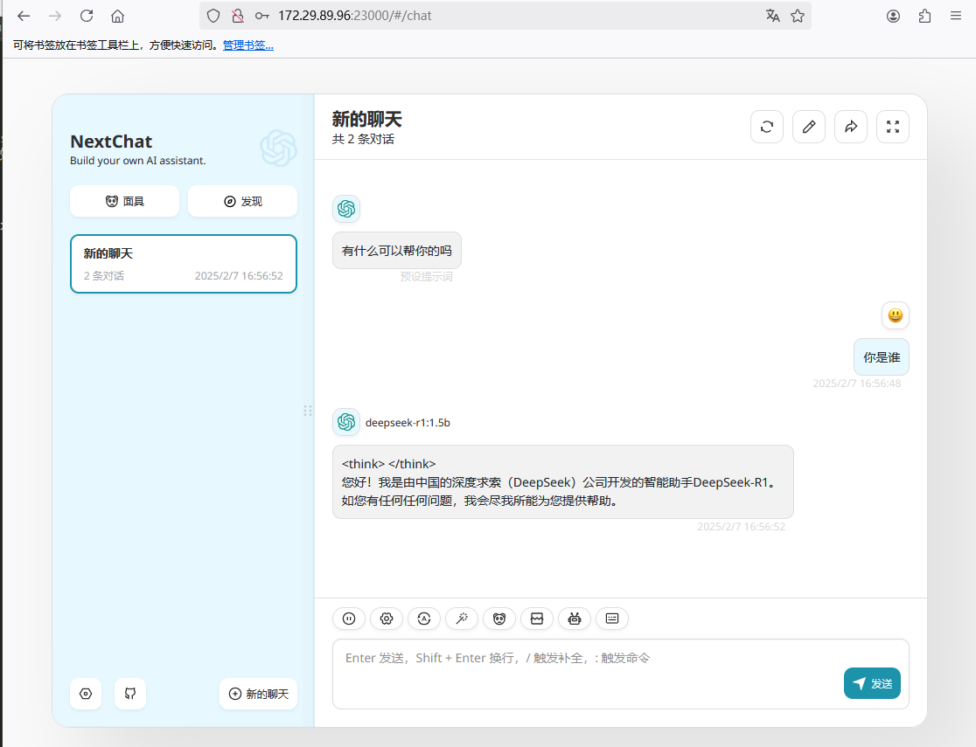Open the browser extensions puzzle icon
Screen dimensions: 976x747
click(x=925, y=17)
